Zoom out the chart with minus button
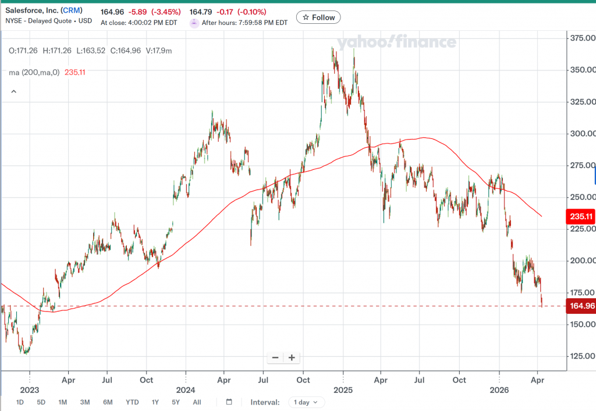Screen dimensions: 596x411 pos(275,358)
